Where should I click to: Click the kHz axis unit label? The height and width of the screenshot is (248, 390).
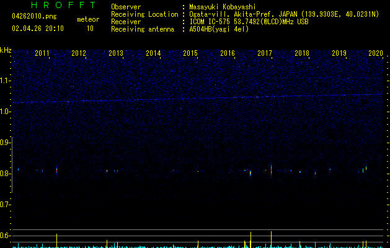[x=6, y=50]
